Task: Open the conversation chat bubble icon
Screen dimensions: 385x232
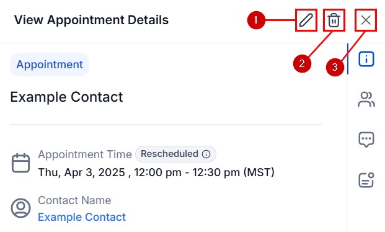Action: 366,140
